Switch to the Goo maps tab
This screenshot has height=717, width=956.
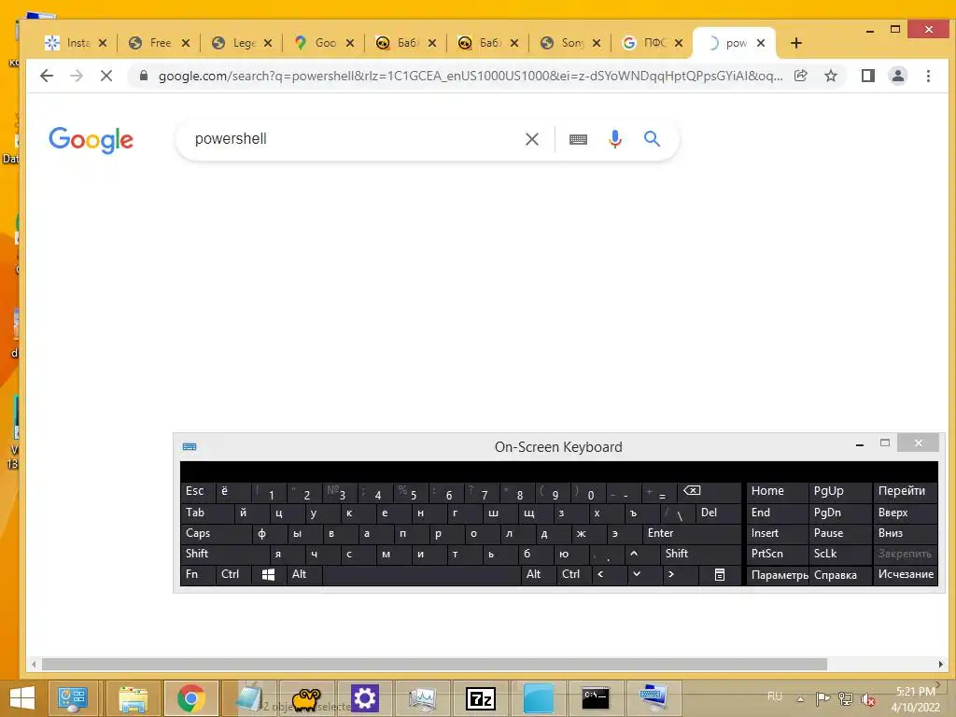[325, 43]
